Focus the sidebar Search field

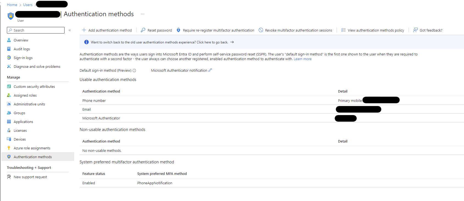(x=36, y=30)
